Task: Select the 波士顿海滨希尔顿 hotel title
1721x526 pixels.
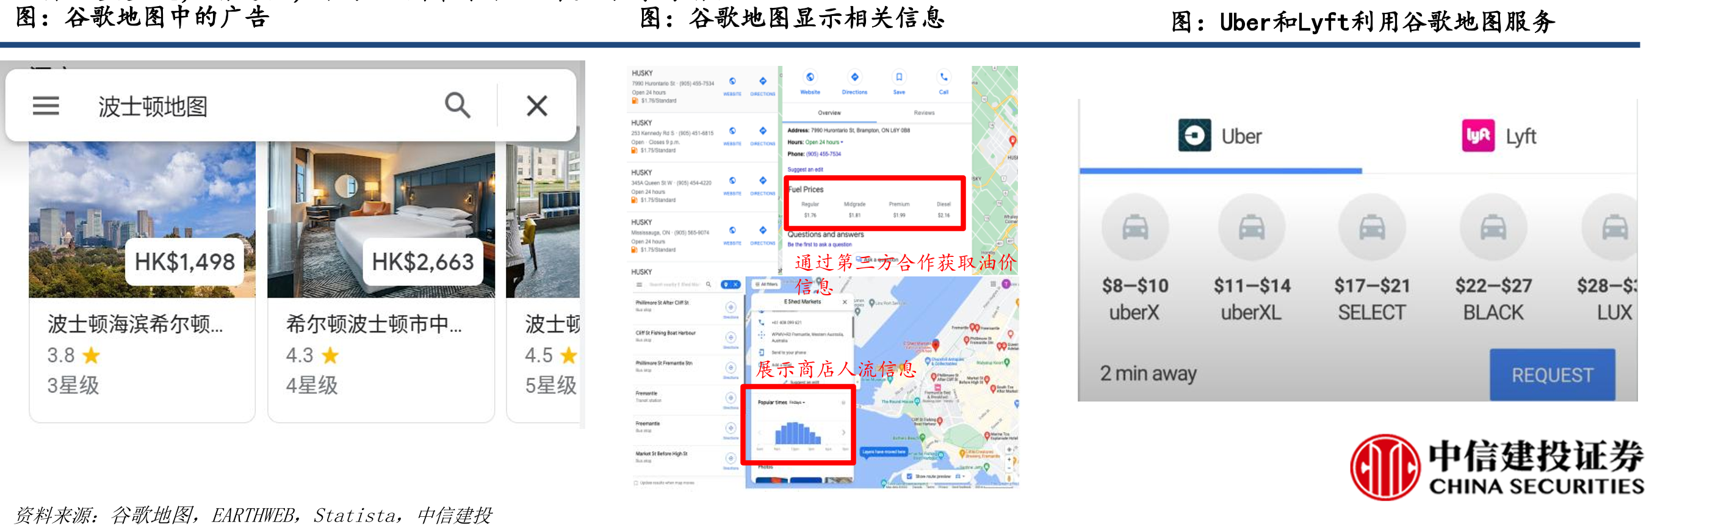Action: [x=135, y=323]
